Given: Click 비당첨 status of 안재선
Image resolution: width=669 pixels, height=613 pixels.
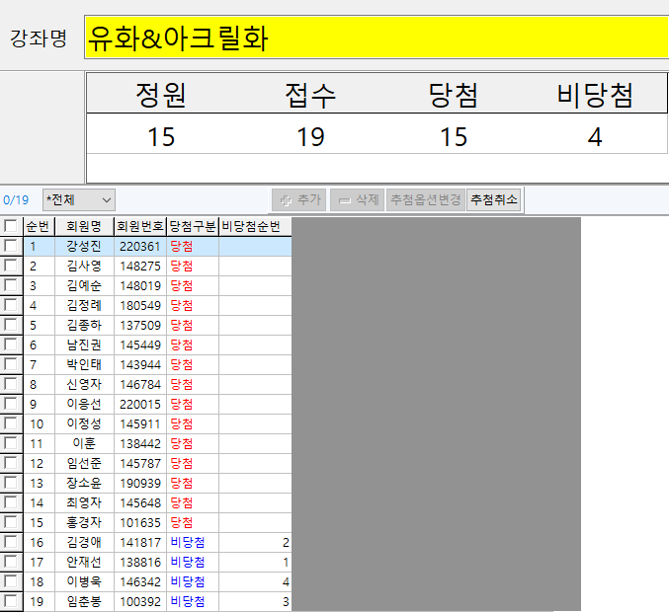Looking at the screenshot, I should (x=188, y=563).
